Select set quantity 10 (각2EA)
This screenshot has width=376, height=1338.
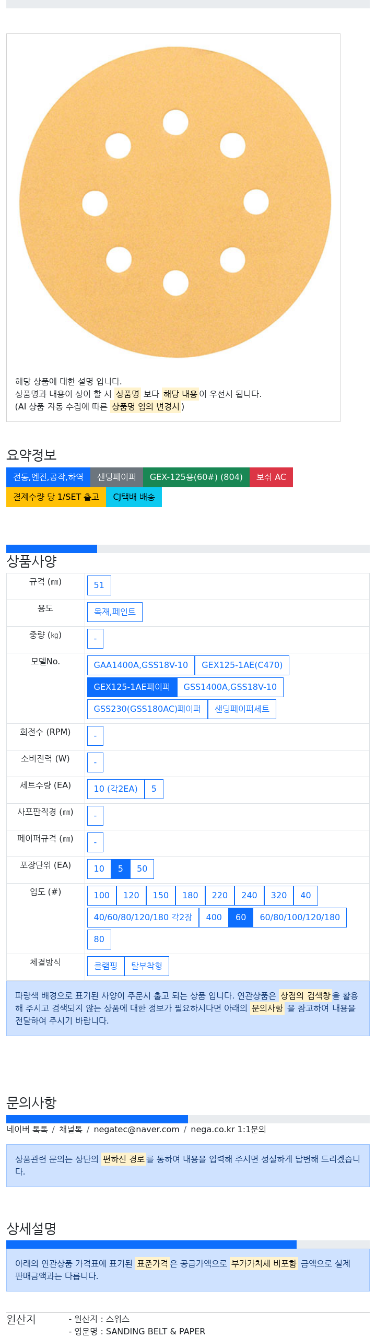116,789
